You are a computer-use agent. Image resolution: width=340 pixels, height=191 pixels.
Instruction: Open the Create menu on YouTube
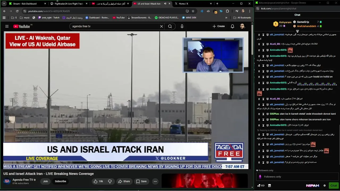point(219,26)
